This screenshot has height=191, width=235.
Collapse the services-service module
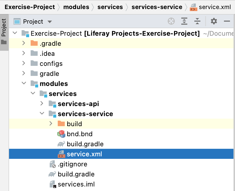[x=42, y=113]
